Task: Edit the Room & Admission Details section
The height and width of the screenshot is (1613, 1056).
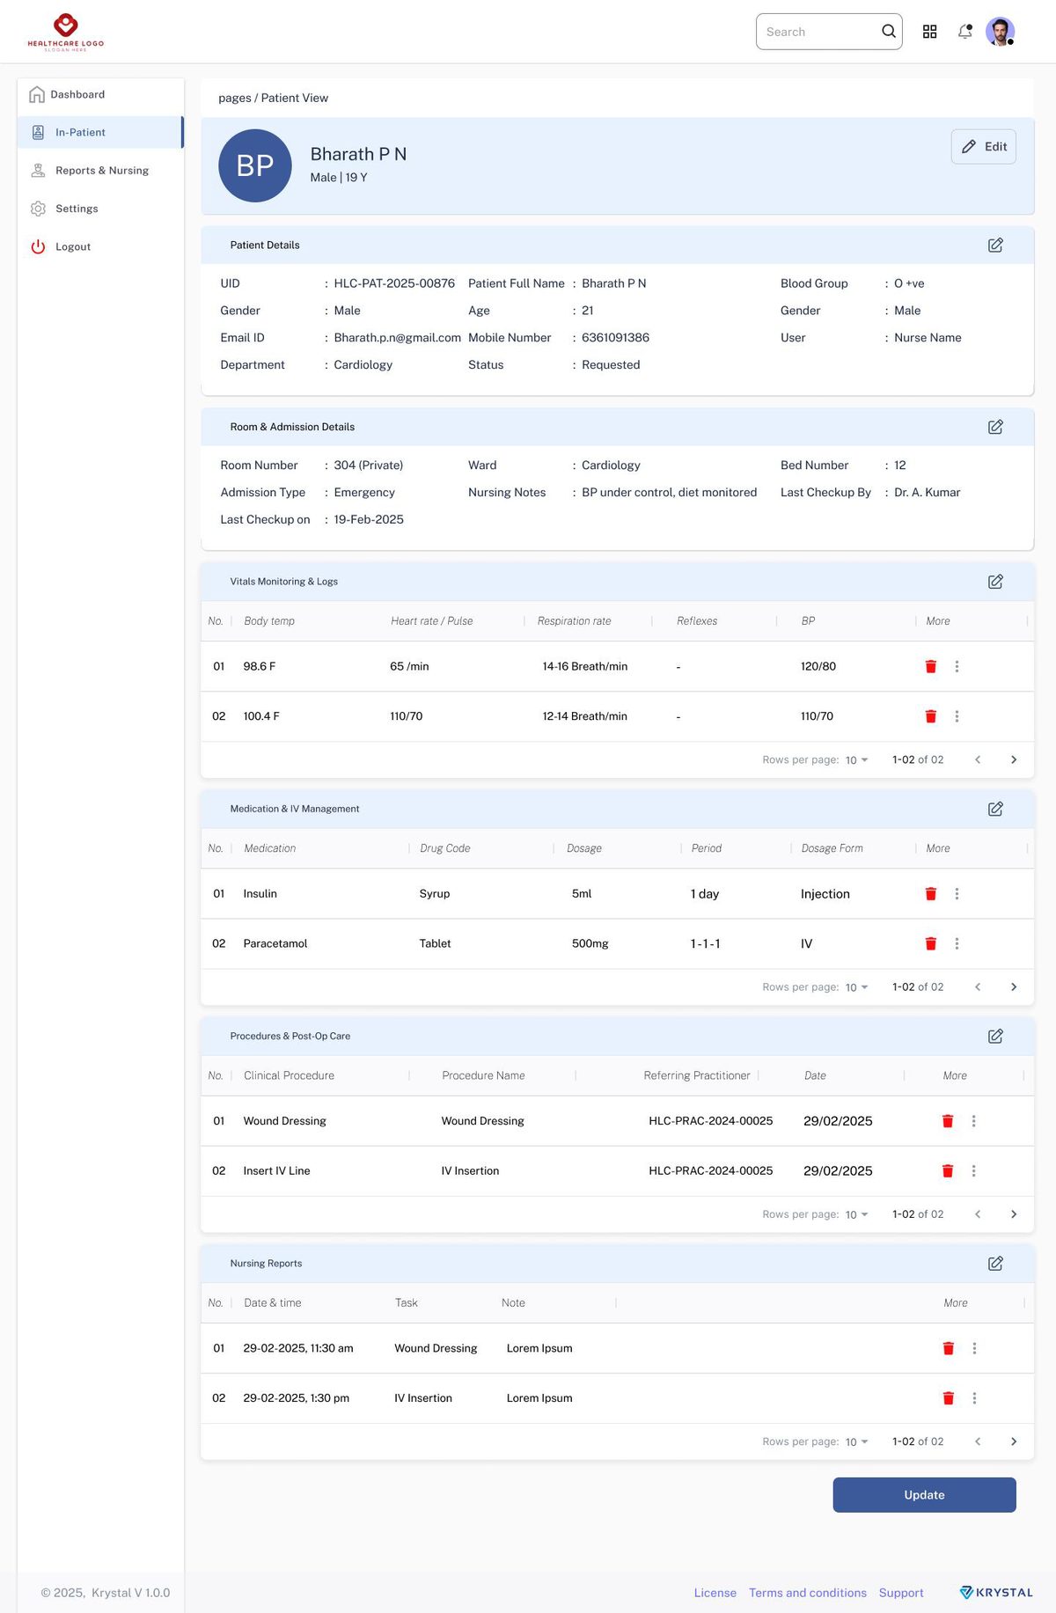Action: click(995, 427)
